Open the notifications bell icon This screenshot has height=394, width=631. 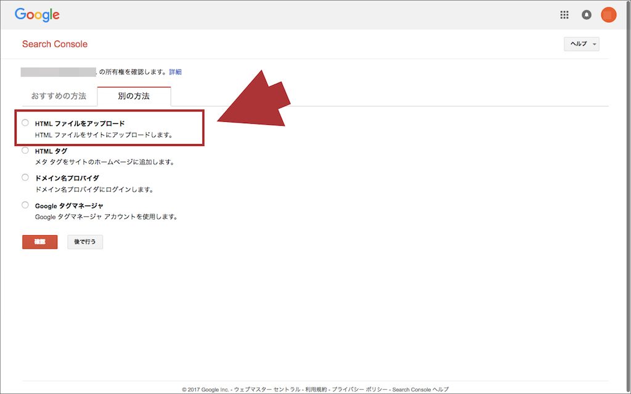click(587, 15)
